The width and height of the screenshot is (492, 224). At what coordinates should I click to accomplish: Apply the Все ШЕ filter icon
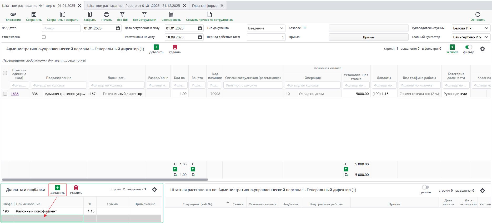coord(122,14)
